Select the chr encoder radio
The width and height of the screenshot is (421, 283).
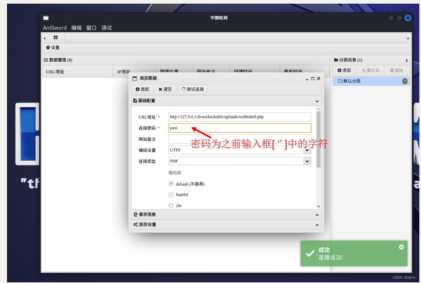[x=171, y=206]
